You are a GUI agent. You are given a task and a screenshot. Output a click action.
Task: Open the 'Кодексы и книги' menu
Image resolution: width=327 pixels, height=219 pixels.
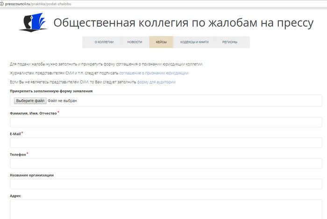coord(194,42)
